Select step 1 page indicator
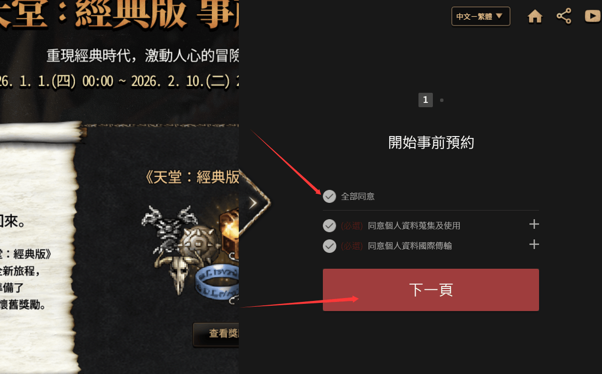The image size is (602, 374). tap(425, 100)
